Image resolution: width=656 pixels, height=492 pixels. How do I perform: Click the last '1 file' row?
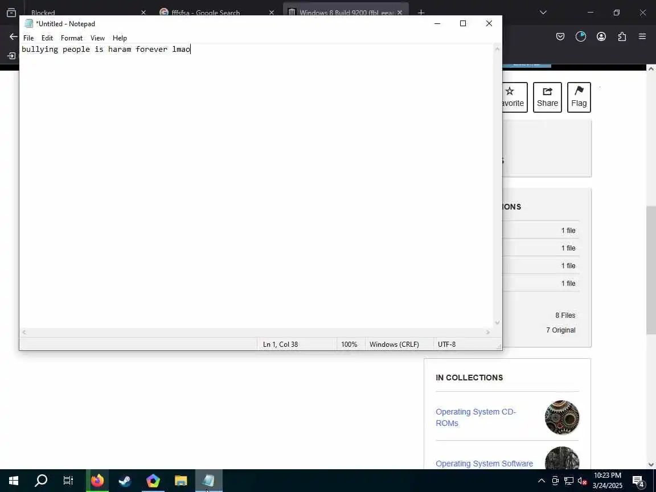point(541,283)
